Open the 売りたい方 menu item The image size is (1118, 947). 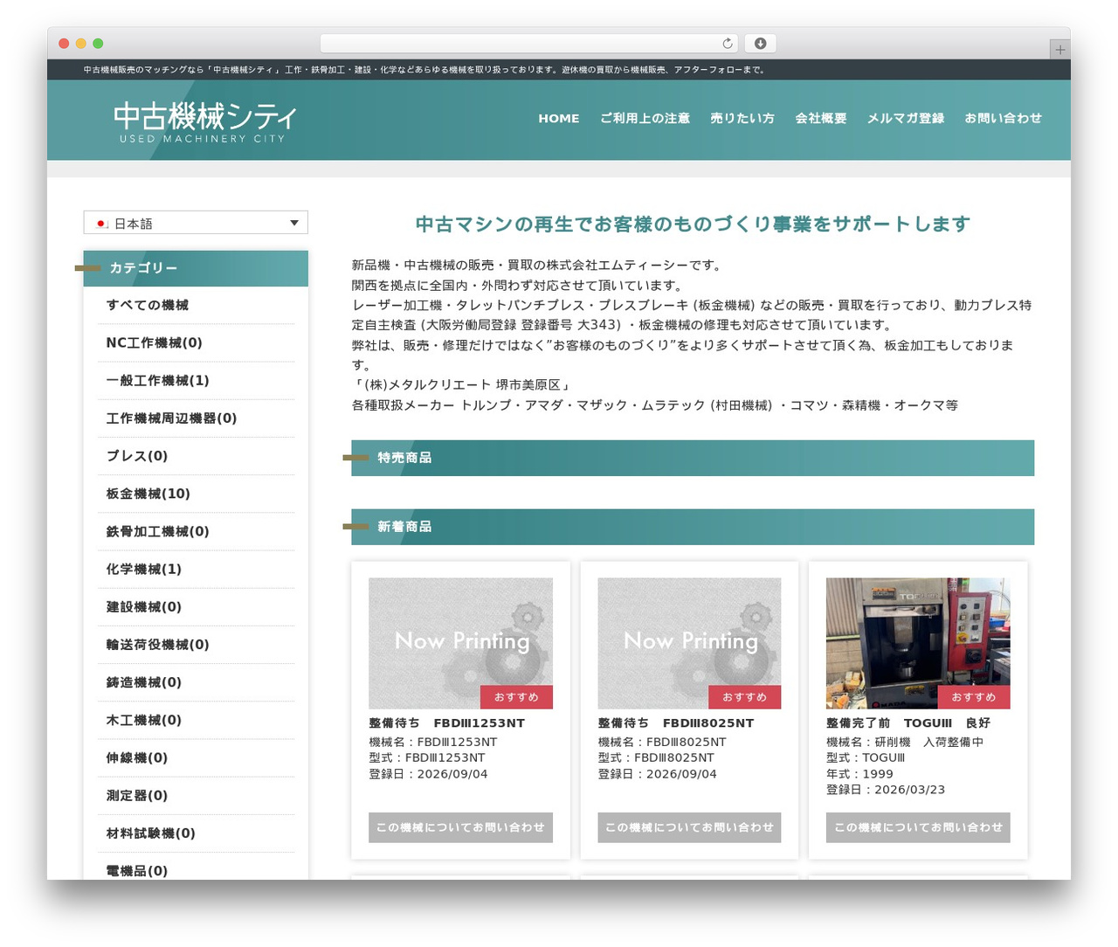pyautogui.click(x=742, y=118)
